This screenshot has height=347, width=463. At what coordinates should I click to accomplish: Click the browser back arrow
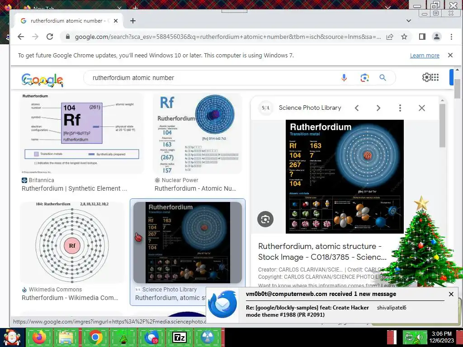(x=21, y=37)
